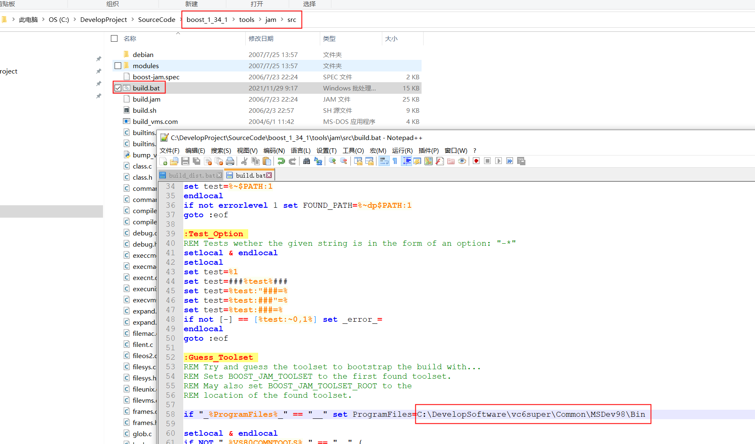Sort files by 大小 column header
Viewport: 755px width, 444px height.
[403, 38]
